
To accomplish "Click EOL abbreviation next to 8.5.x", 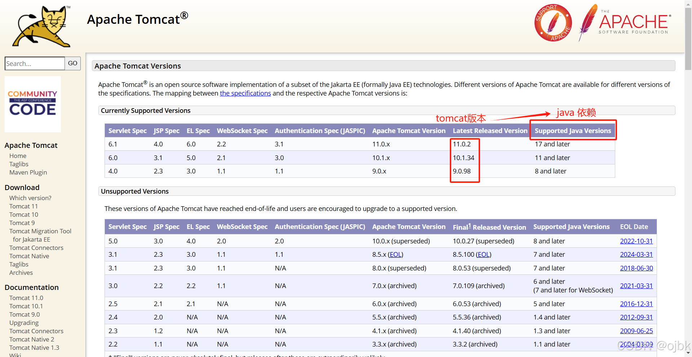I will click(x=395, y=254).
